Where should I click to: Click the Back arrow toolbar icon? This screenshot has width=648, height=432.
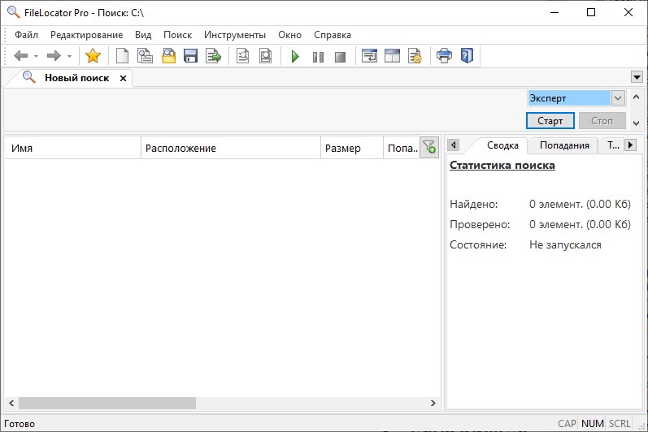click(20, 56)
